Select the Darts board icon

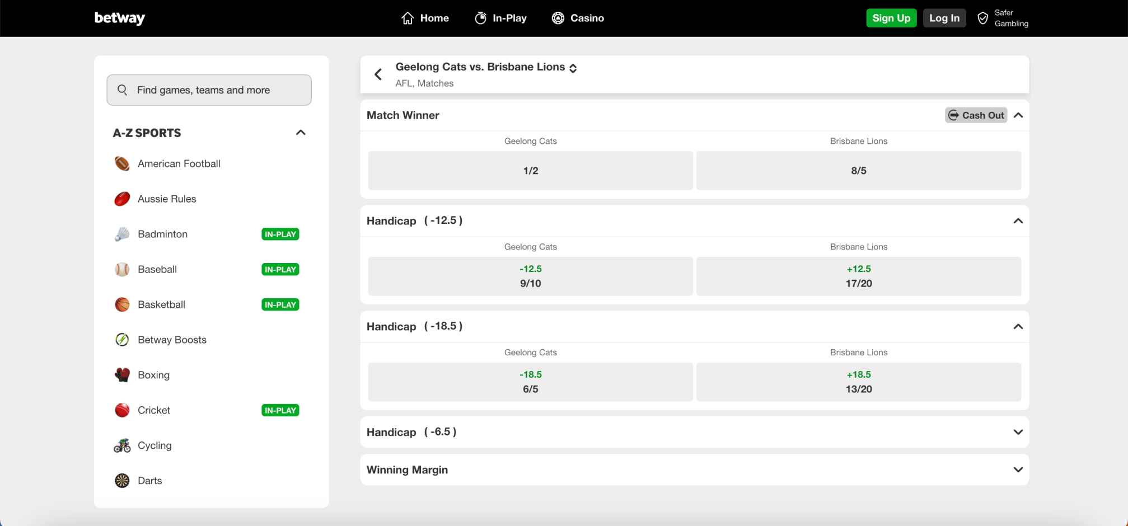122,481
